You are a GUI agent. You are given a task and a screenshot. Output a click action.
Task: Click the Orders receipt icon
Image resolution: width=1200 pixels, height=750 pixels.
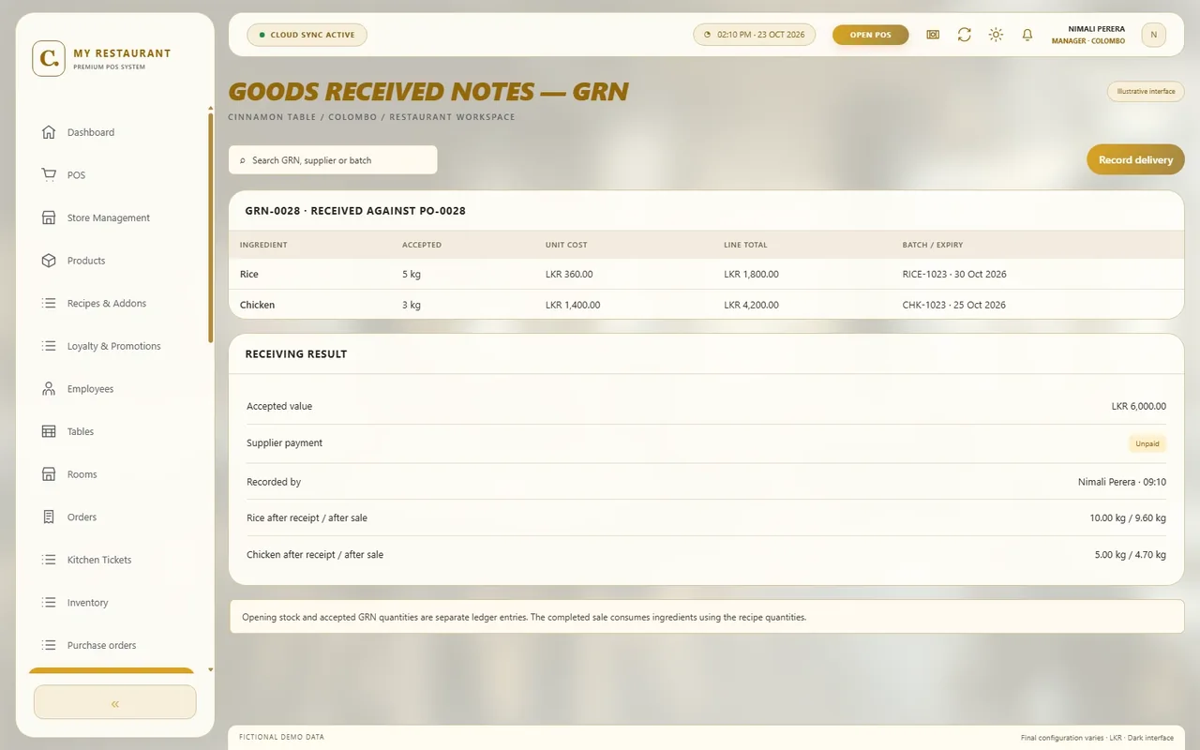click(49, 517)
